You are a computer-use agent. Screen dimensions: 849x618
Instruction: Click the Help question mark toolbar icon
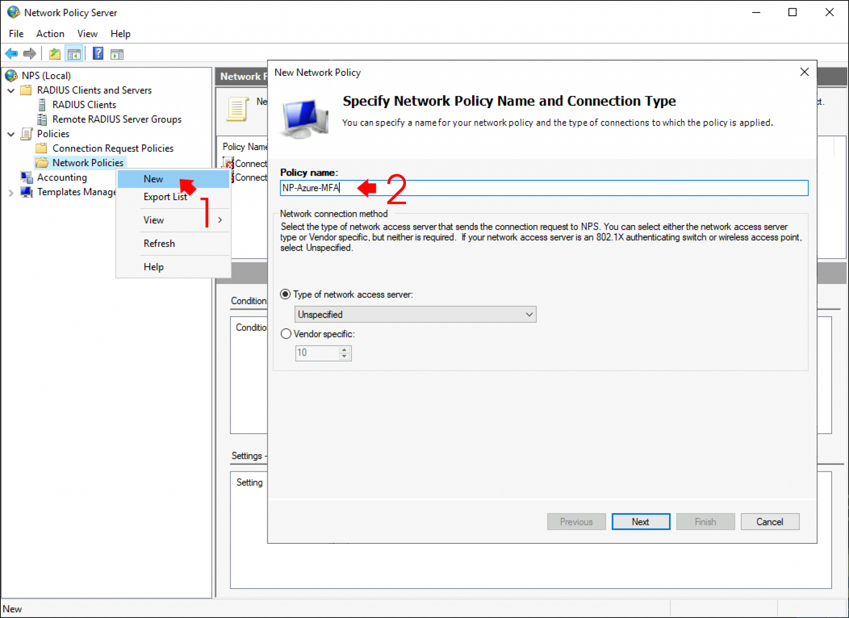98,53
